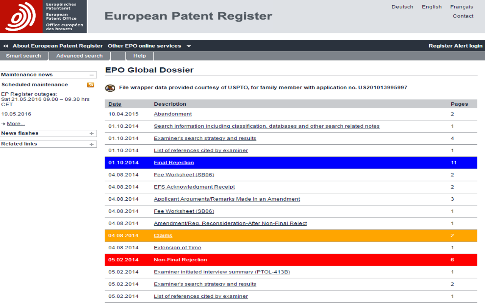Switch the site language to Deutsch

402,7
